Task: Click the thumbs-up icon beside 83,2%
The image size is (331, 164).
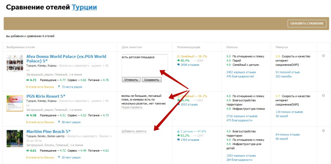Action: 178,136
